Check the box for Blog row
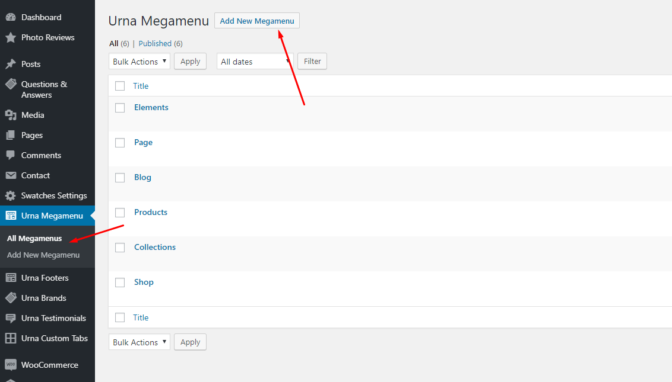The width and height of the screenshot is (672, 382). tap(120, 178)
